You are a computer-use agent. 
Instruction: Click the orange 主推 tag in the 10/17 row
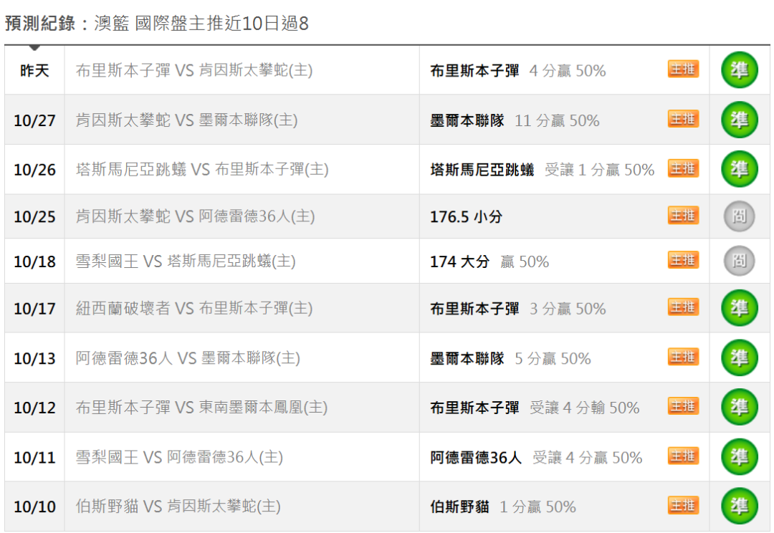pyautogui.click(x=683, y=307)
